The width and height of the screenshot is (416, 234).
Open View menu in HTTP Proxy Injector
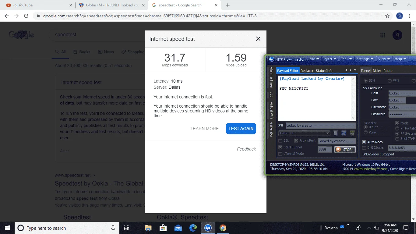[384, 59]
